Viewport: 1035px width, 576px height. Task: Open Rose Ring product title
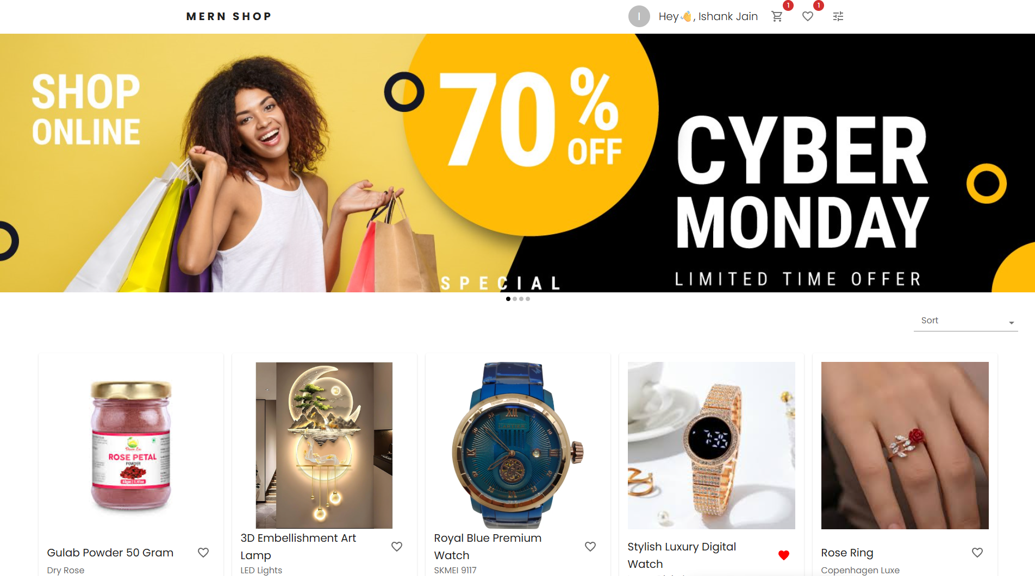(847, 553)
